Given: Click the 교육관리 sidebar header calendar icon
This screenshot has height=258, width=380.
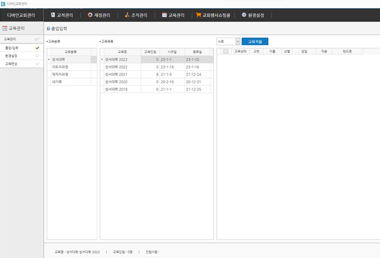Looking at the screenshot, I should point(5,28).
